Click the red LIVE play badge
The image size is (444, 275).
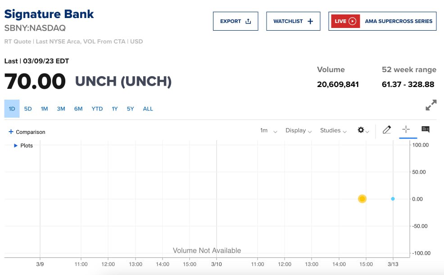pos(345,21)
